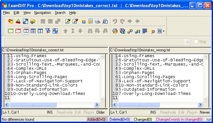Click the blue text lines icon
This screenshot has width=213, height=123.
(145, 31)
